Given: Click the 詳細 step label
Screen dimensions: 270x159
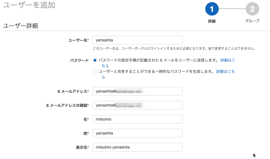Looking at the screenshot, I should (x=212, y=21).
